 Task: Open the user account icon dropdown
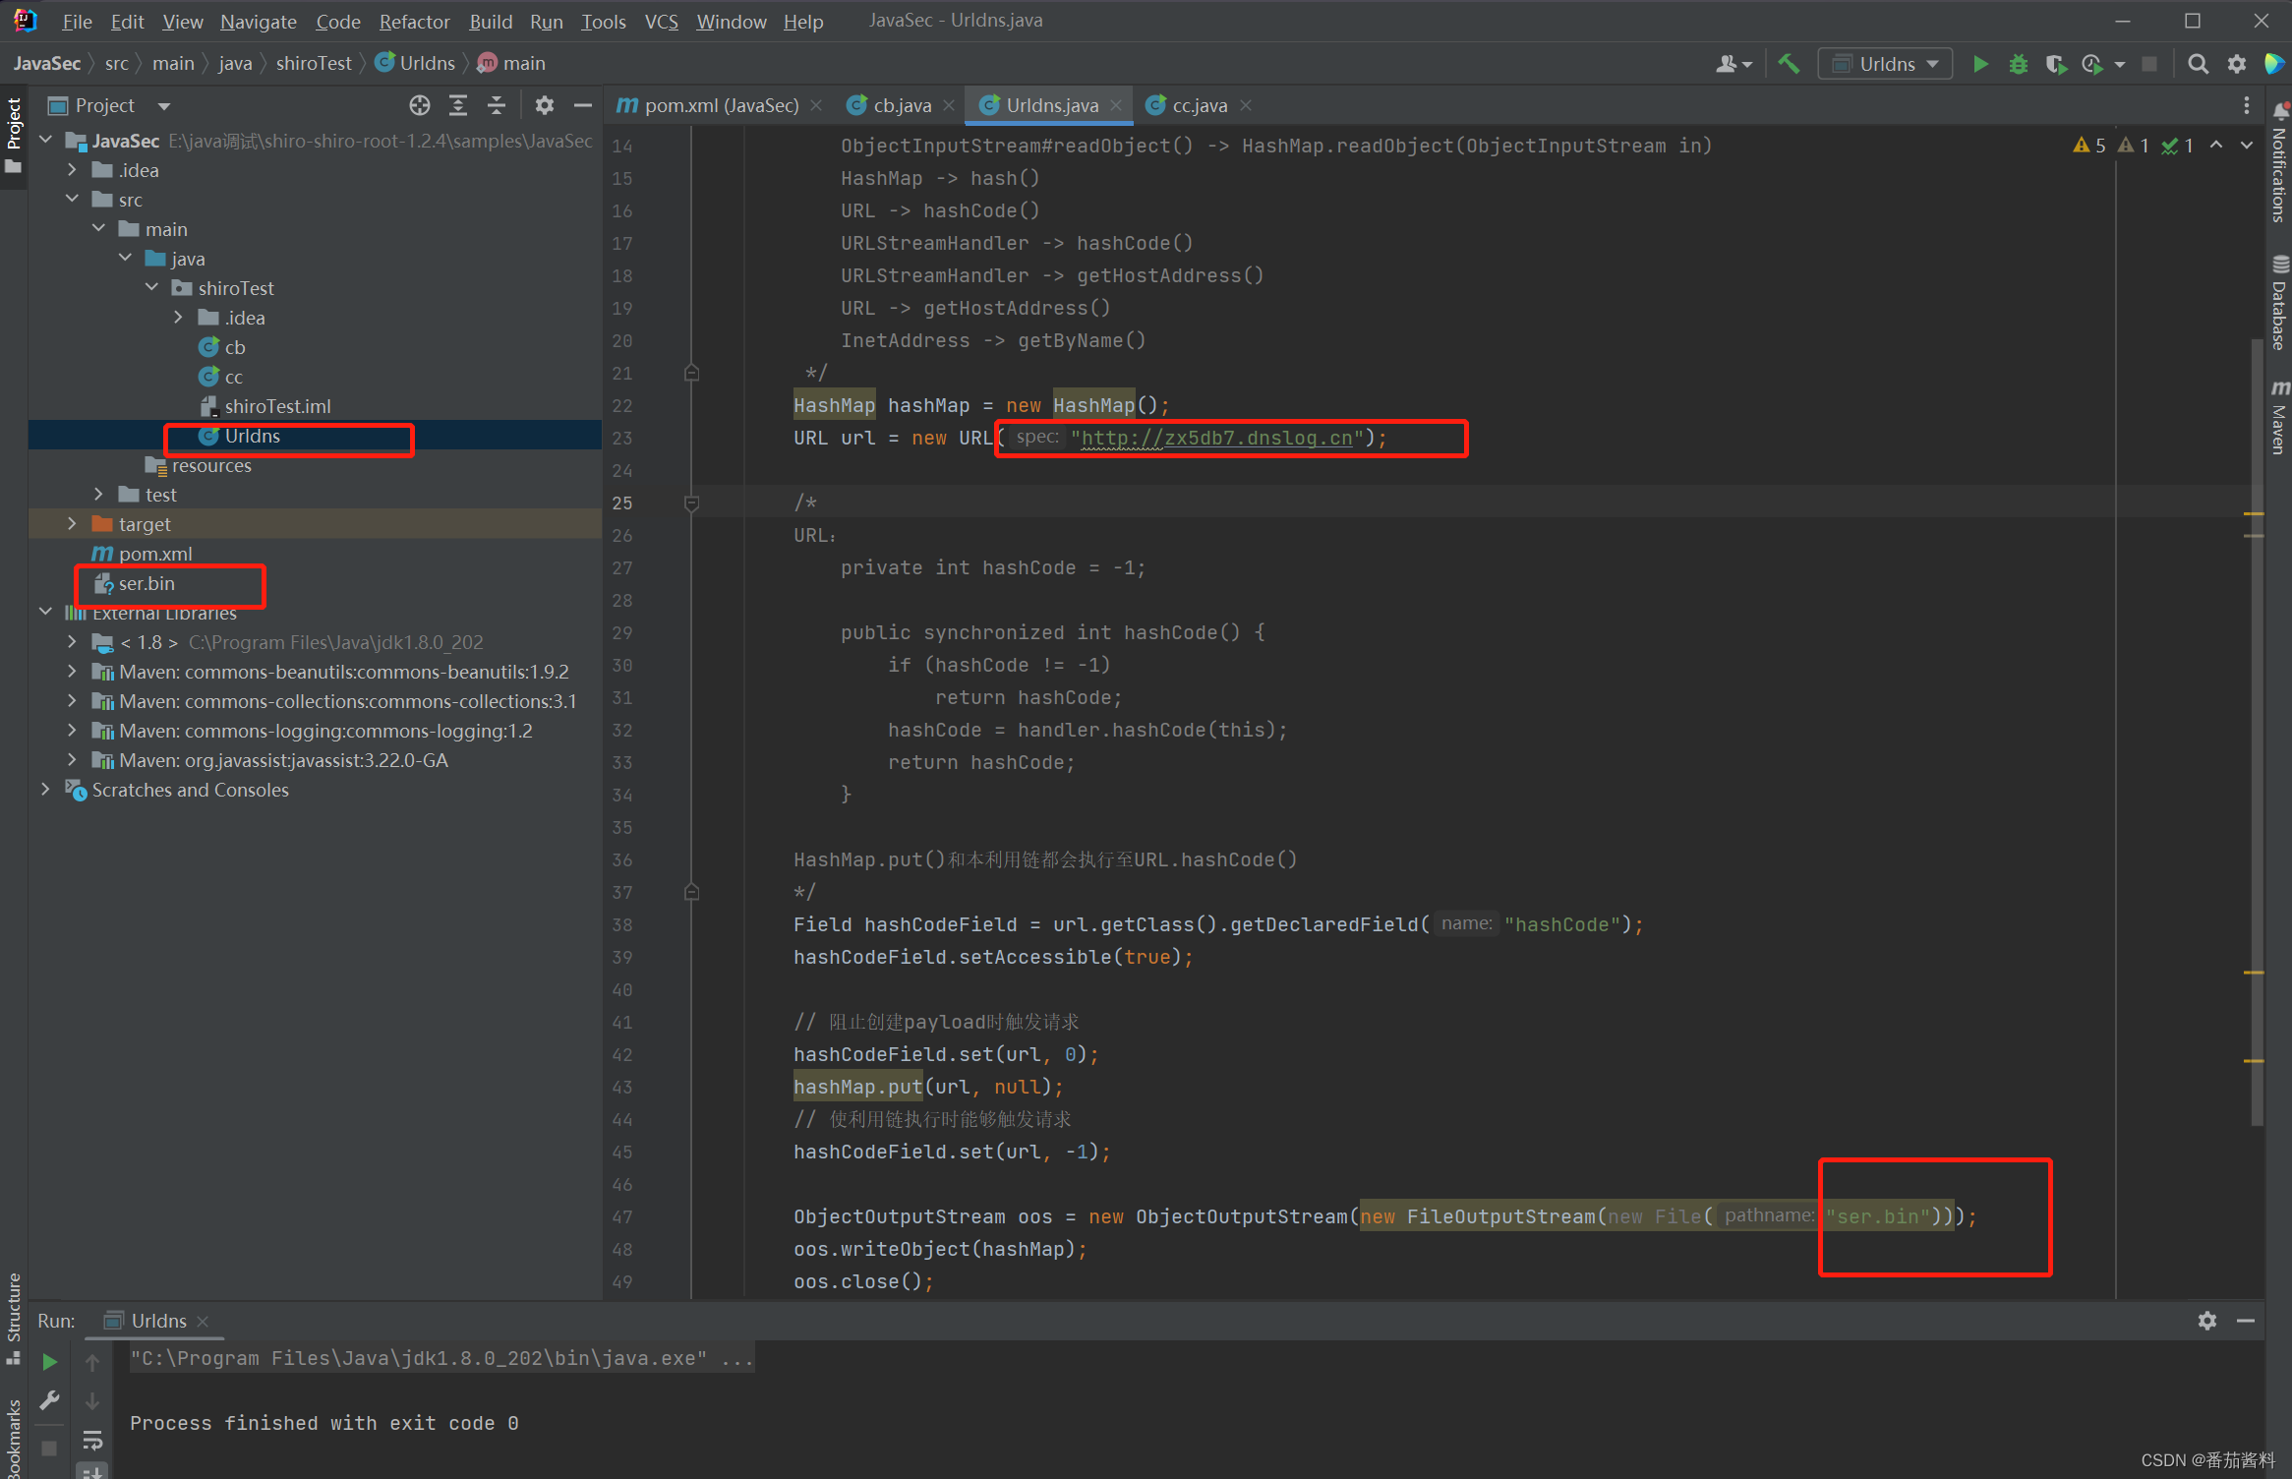(x=1734, y=64)
